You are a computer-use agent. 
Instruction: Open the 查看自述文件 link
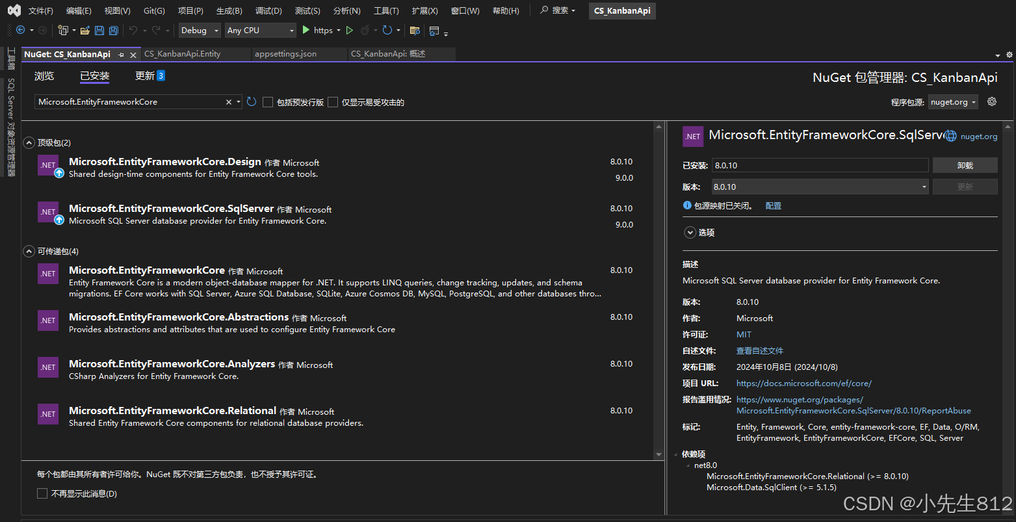tap(760, 350)
